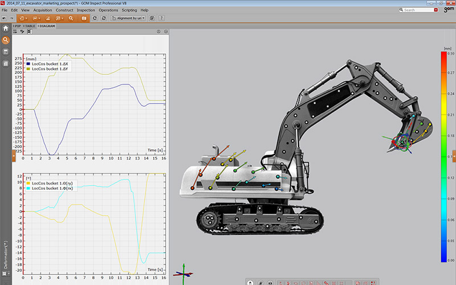Expand the first orange toolbar dropdown
456x285 pixels.
(x=26, y=18)
